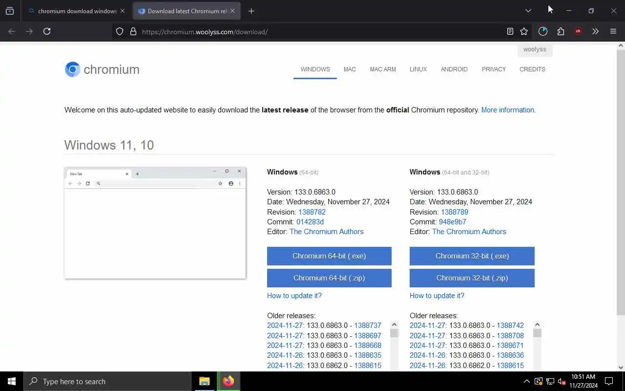The height and width of the screenshot is (391, 625).
Task: Open the Windows Start menu
Action: point(12,381)
